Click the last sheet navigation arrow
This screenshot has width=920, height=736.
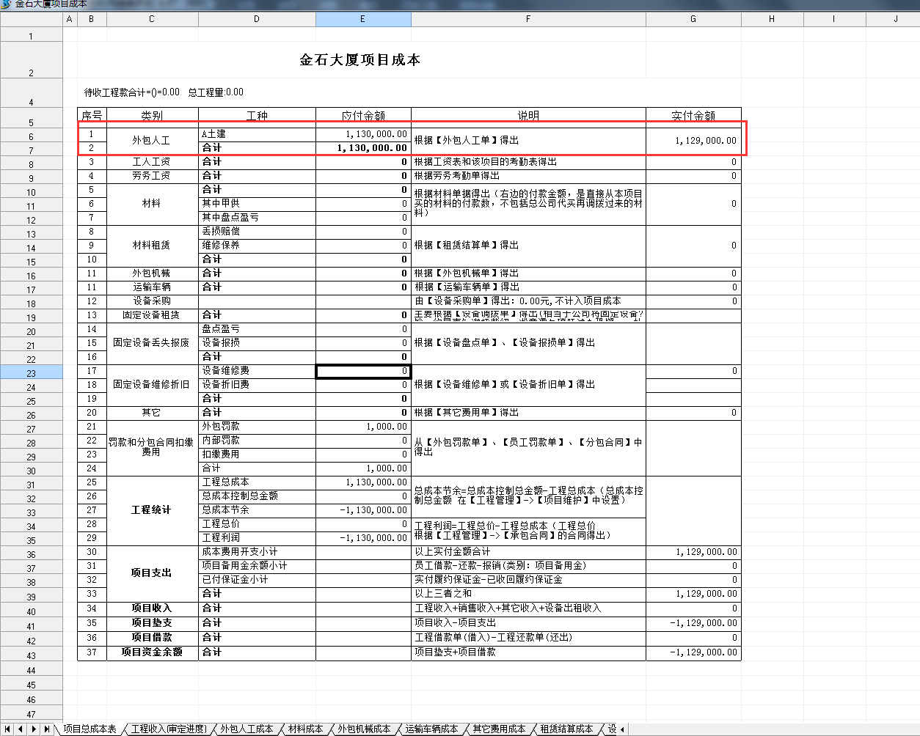click(x=47, y=729)
